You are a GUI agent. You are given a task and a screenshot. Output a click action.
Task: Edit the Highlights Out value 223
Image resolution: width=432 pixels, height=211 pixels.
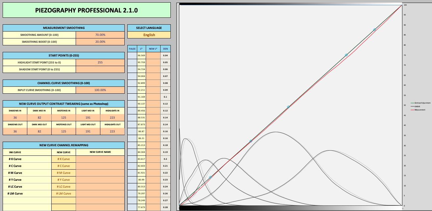(113, 131)
